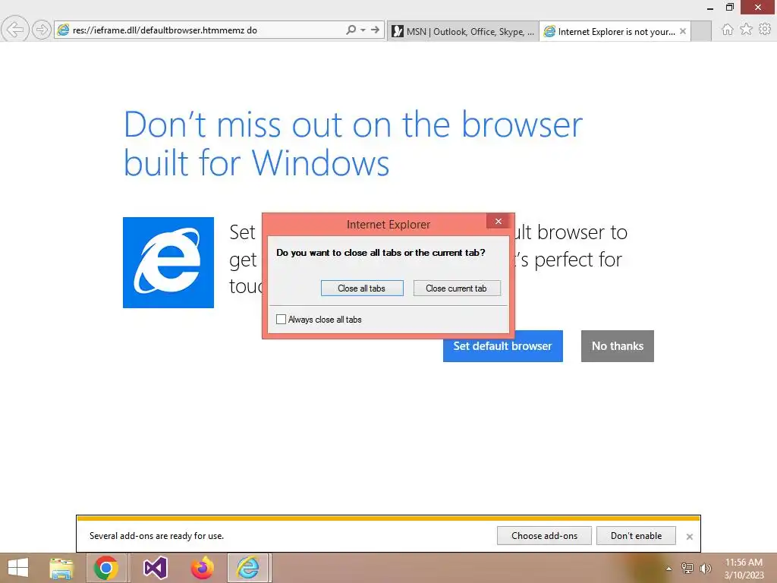Viewport: 777px width, 583px height.
Task: Open Firefox from the taskbar
Action: 202,568
